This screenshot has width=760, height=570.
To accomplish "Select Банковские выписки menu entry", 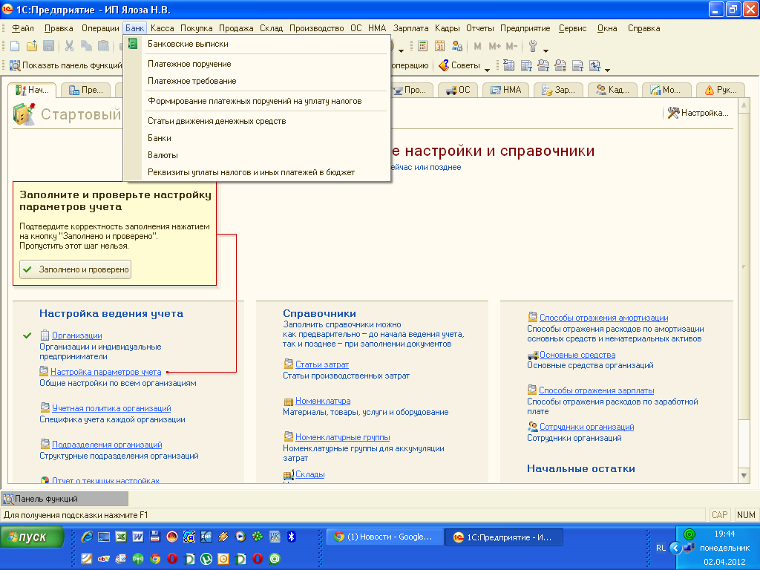I will click(x=257, y=44).
